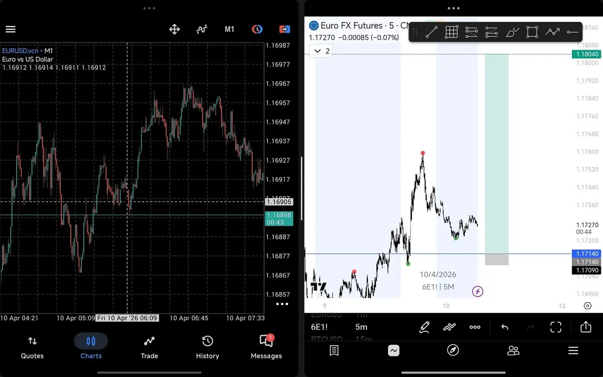603x377 pixels.
Task: Tap the TradingView logo on chart
Action: point(318,288)
